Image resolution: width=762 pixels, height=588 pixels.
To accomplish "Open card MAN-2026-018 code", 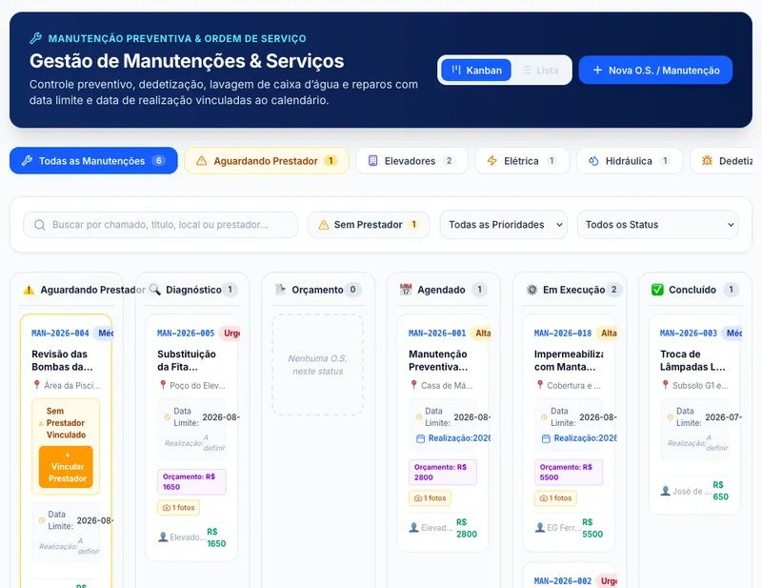I will click(563, 334).
